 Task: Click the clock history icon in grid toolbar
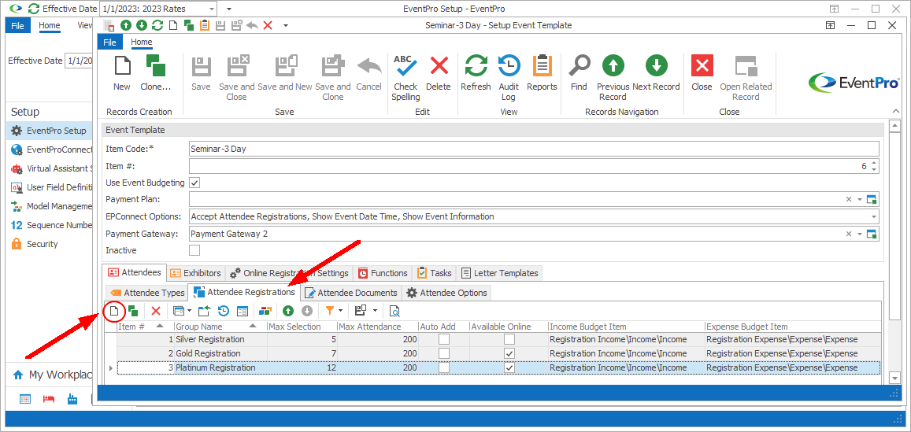click(x=223, y=311)
